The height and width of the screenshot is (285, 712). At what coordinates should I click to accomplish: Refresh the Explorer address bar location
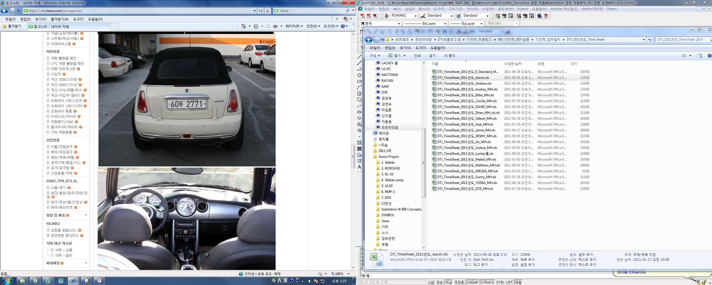[650, 40]
